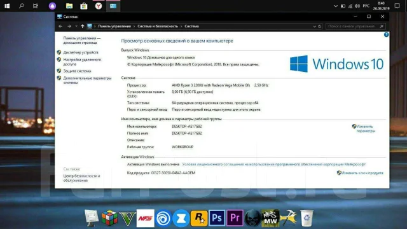Select computer name DESKTOP-AE17G92 text
Image resolution: width=407 pixels, height=229 pixels.
point(186,127)
